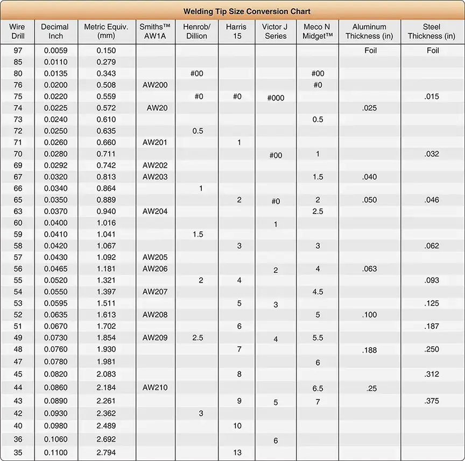Select the 'Aluminum Thickness (in)' column header
This screenshot has height=461, width=465.
point(369,31)
